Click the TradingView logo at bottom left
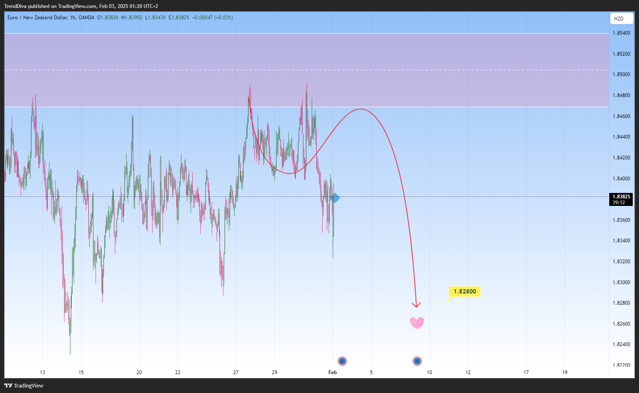The image size is (639, 393). coord(24,385)
